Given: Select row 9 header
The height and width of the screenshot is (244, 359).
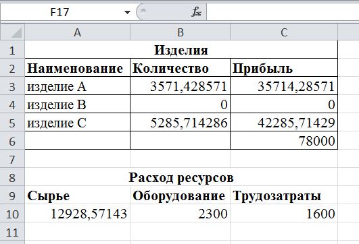Looking at the screenshot, I should [12, 195].
